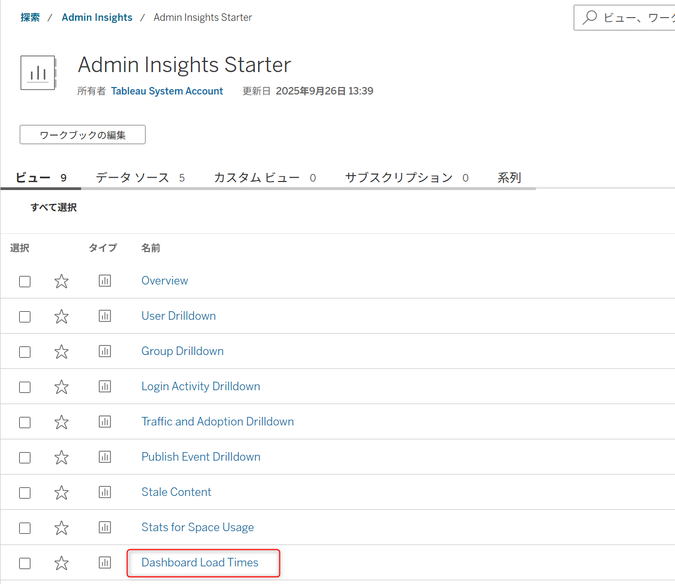675x584 pixels.
Task: Click the 名前 column header
Action: click(151, 248)
